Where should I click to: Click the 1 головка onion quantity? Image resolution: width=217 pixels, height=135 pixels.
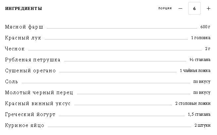pos(201,38)
